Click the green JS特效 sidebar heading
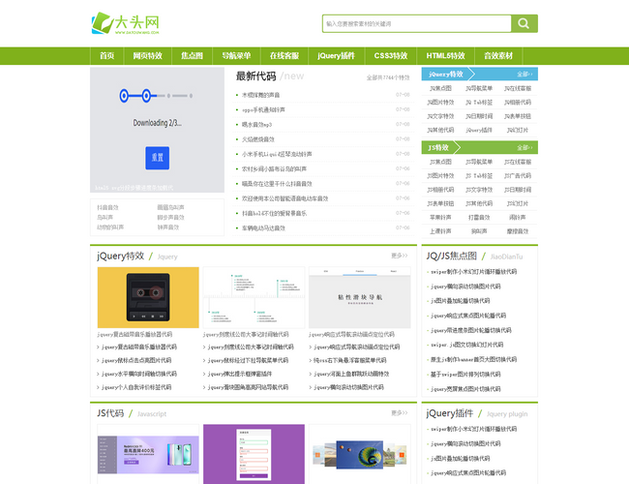The height and width of the screenshot is (484, 629). click(x=438, y=148)
